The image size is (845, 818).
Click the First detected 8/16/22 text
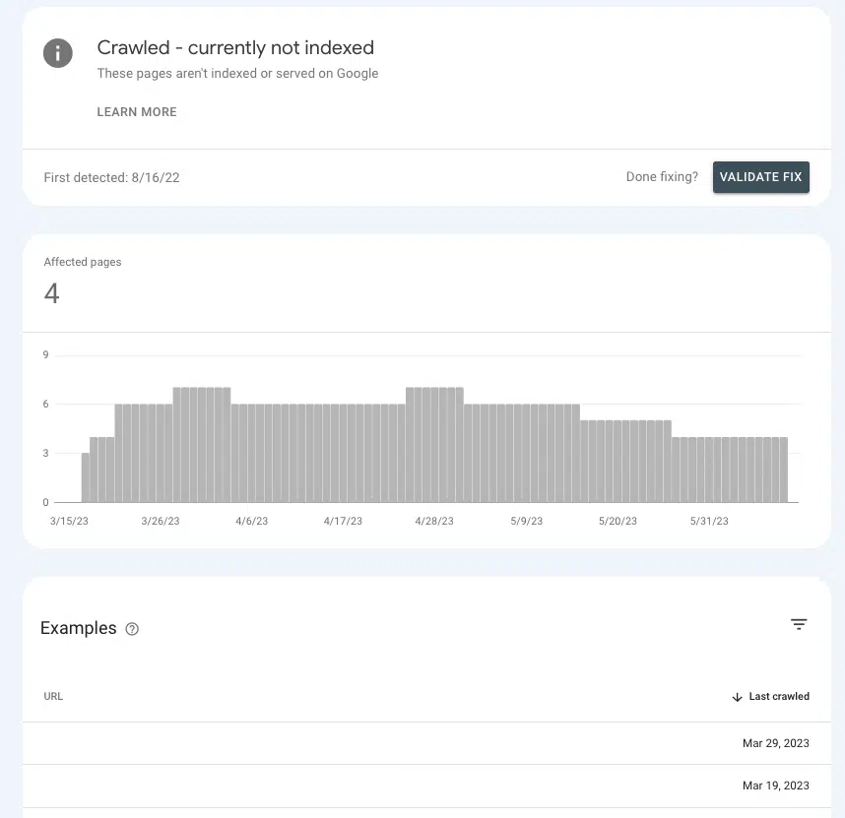[111, 178]
